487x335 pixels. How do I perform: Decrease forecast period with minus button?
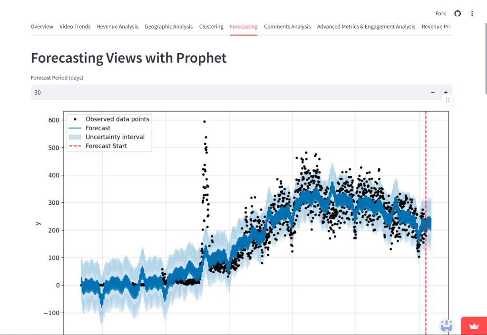pos(432,92)
